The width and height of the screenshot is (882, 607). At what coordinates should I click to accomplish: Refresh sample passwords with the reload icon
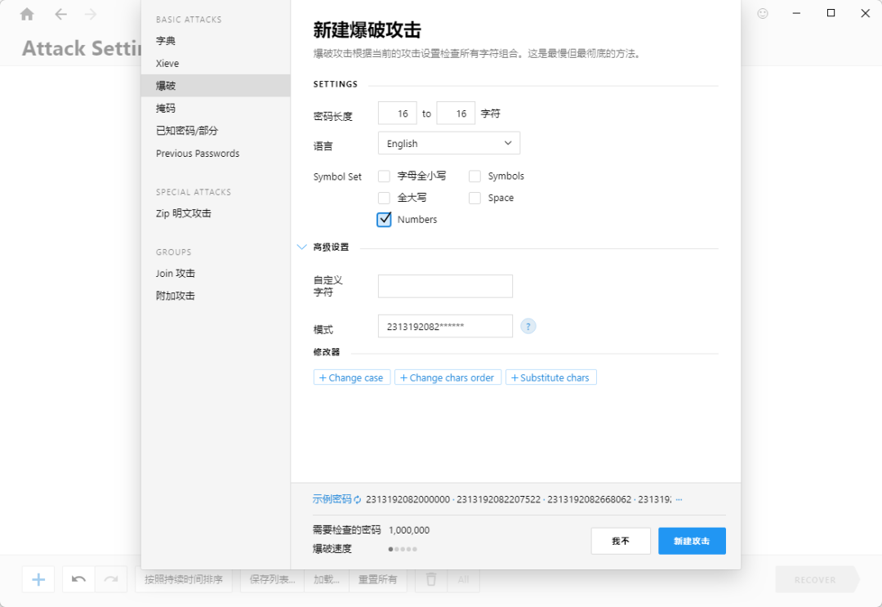(358, 499)
